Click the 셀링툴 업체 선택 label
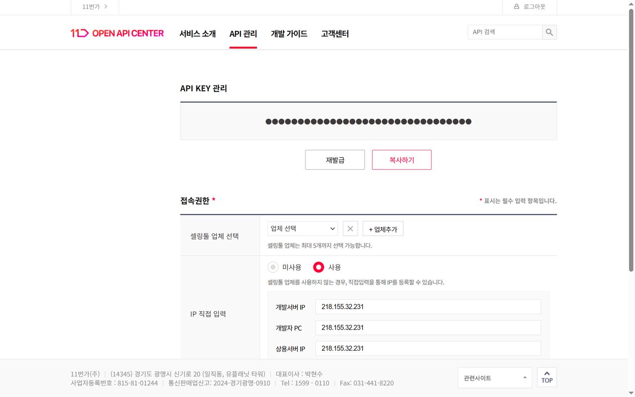This screenshot has width=635, height=397. (214, 236)
